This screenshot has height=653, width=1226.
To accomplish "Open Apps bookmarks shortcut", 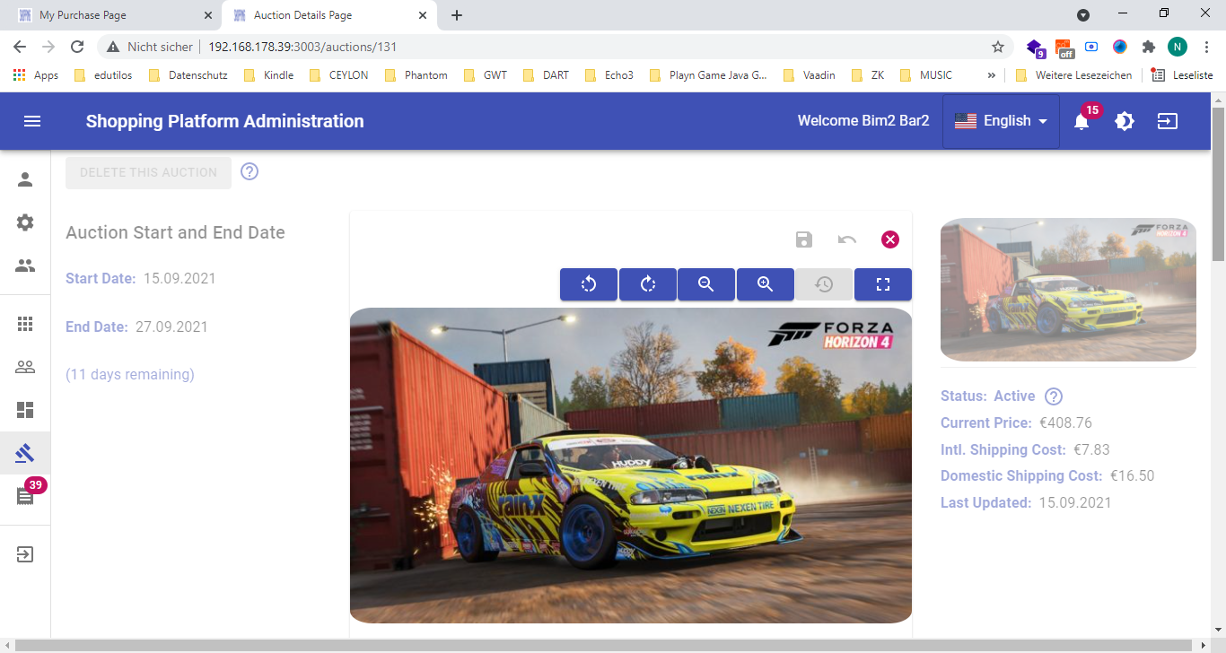I will pyautogui.click(x=36, y=75).
